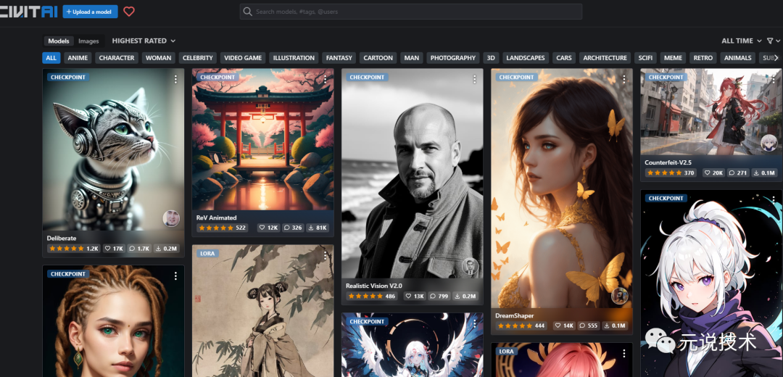Screen dimensions: 783x377
Task: Switch to the Models view
Action: click(59, 41)
